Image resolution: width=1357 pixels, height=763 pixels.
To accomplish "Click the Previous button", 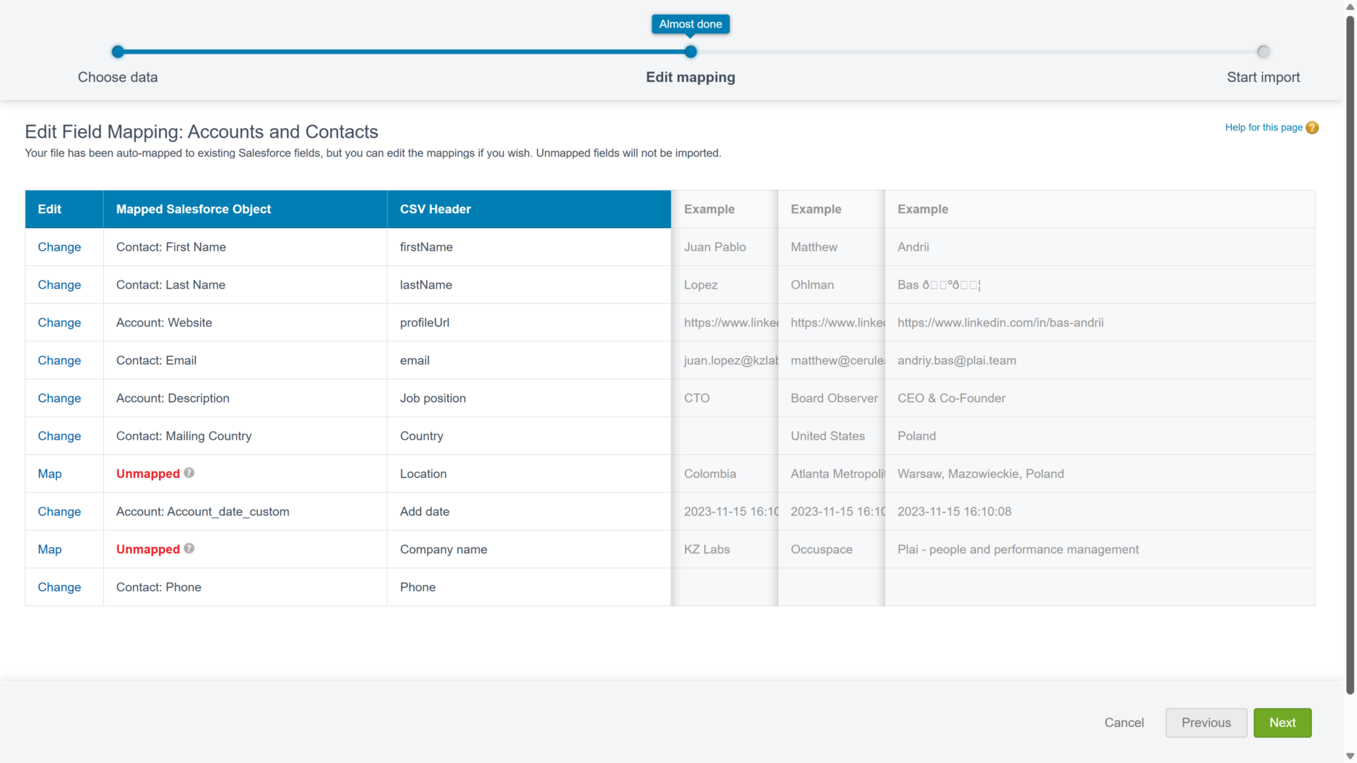I will (x=1206, y=722).
